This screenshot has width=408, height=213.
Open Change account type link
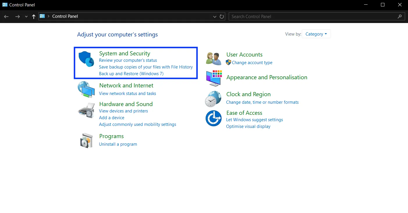pos(252,62)
